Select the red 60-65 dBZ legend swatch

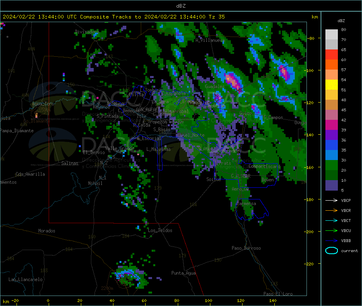coord(331,54)
